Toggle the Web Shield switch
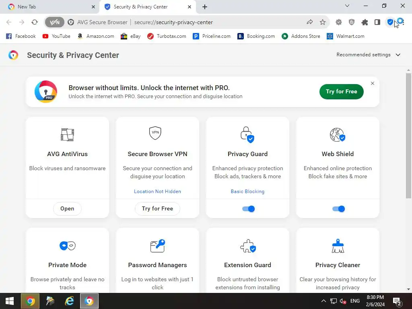 tap(338, 209)
